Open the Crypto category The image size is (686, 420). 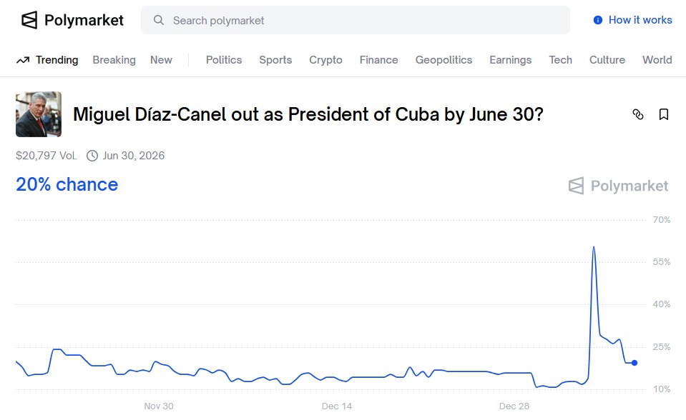325,60
